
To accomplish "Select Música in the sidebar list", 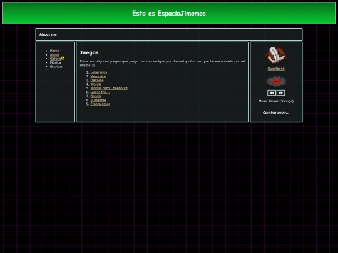I will pyautogui.click(x=56, y=62).
